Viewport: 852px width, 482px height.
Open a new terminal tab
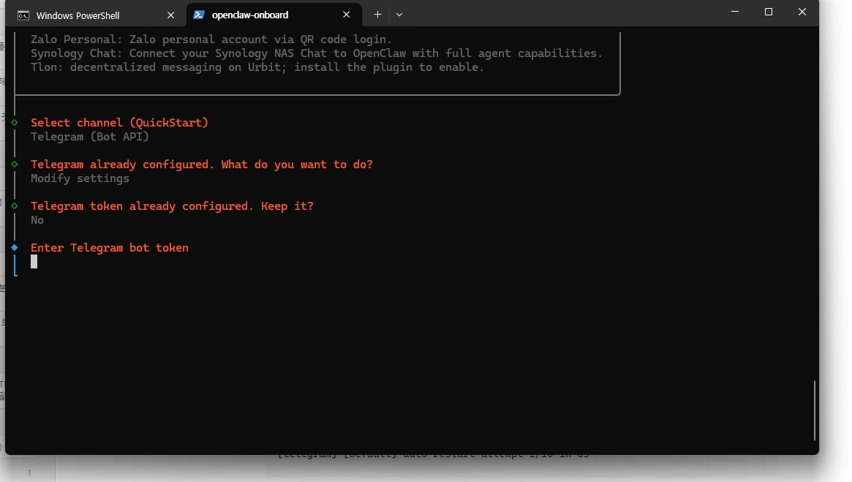(377, 15)
